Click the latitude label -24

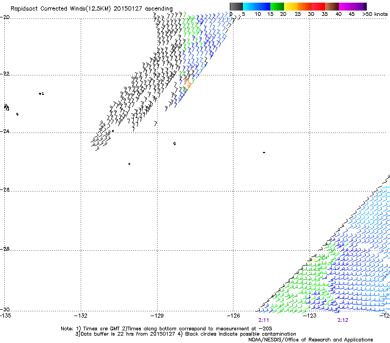pyautogui.click(x=5, y=131)
